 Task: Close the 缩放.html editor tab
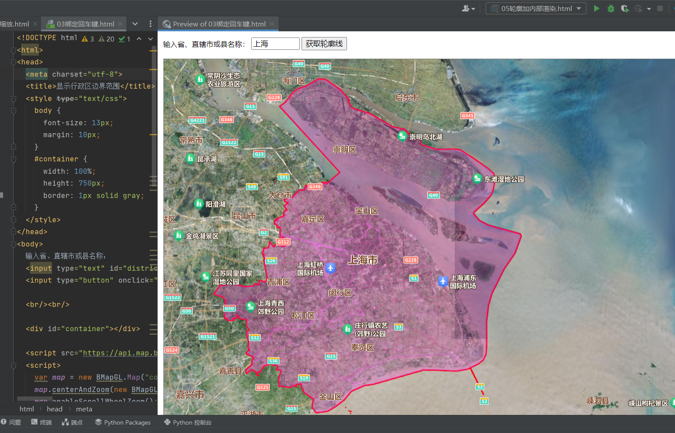coord(35,24)
